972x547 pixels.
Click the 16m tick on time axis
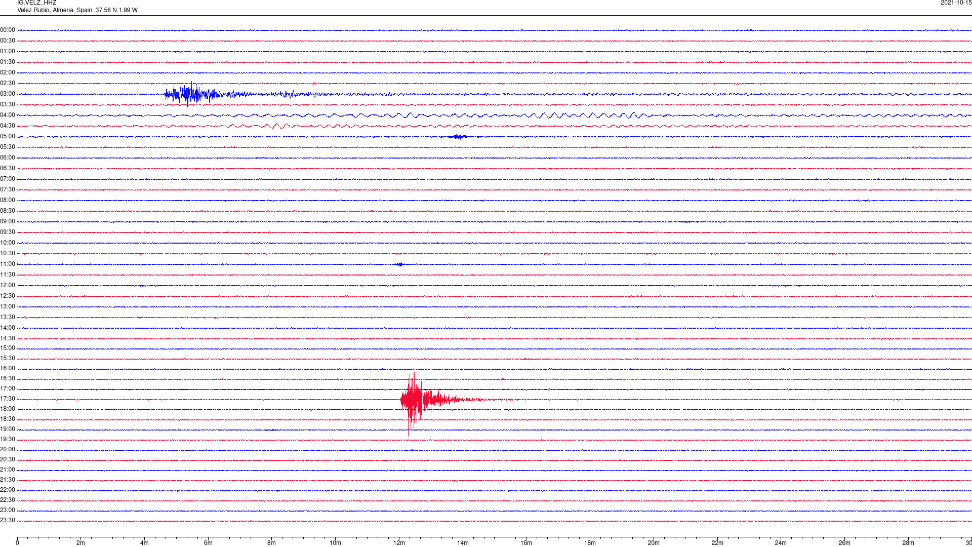point(526,542)
